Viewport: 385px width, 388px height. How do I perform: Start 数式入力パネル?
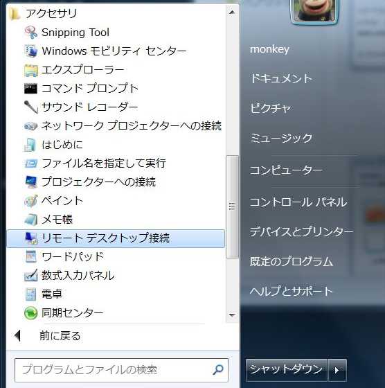116,276
